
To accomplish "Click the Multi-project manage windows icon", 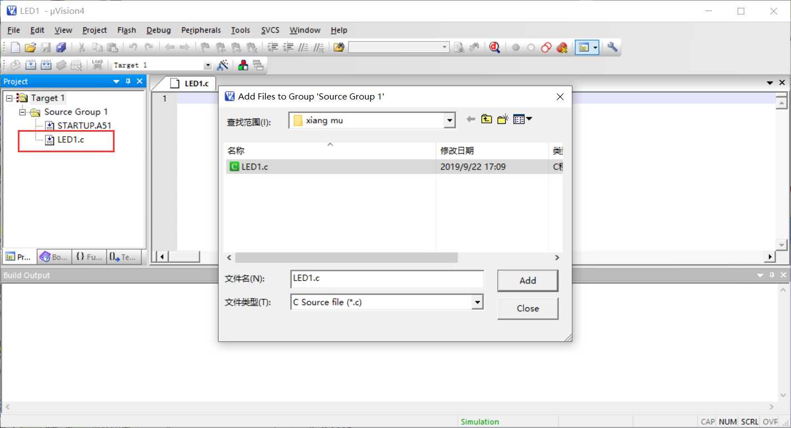I will (258, 65).
